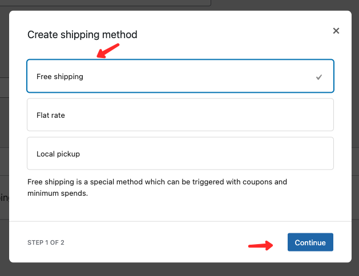Screen dimensions: 359x276
Task: Continue to step two of the wizard
Action: click(310, 242)
